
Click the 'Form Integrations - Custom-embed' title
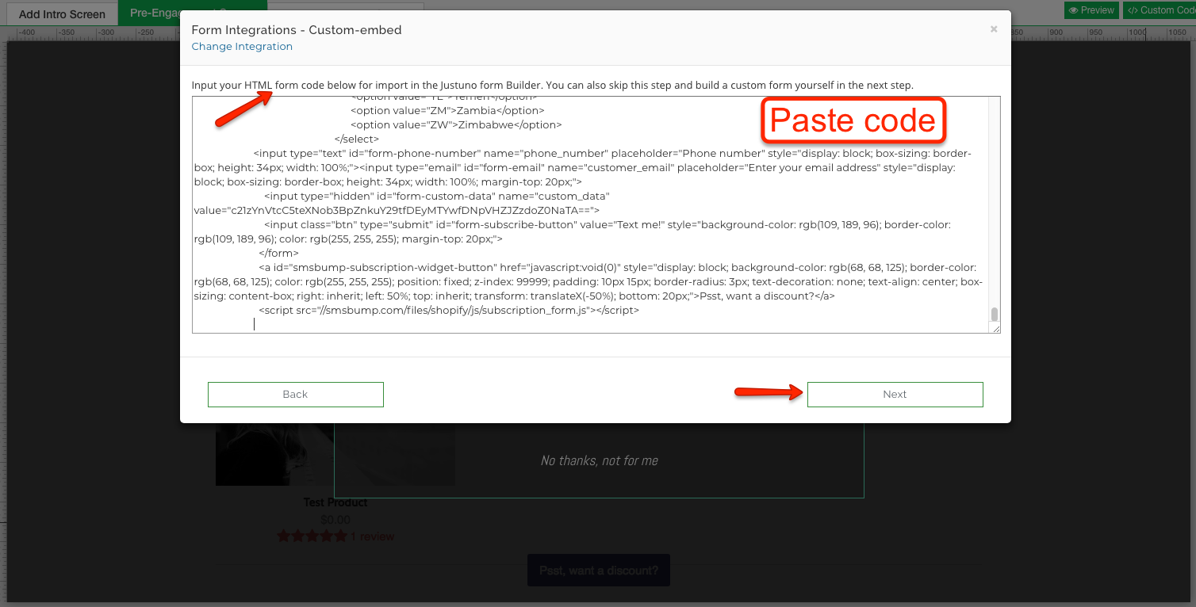click(297, 30)
